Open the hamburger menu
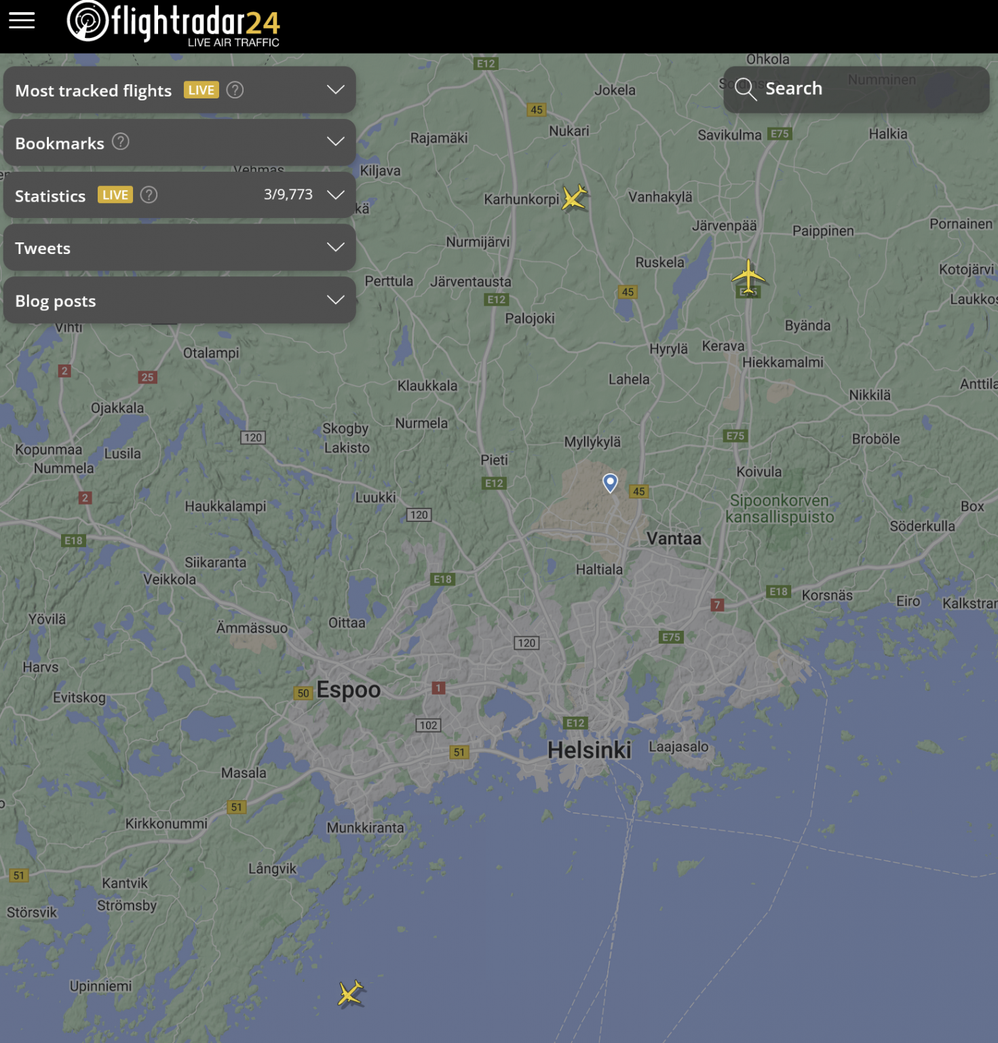This screenshot has width=998, height=1043. 22,20
